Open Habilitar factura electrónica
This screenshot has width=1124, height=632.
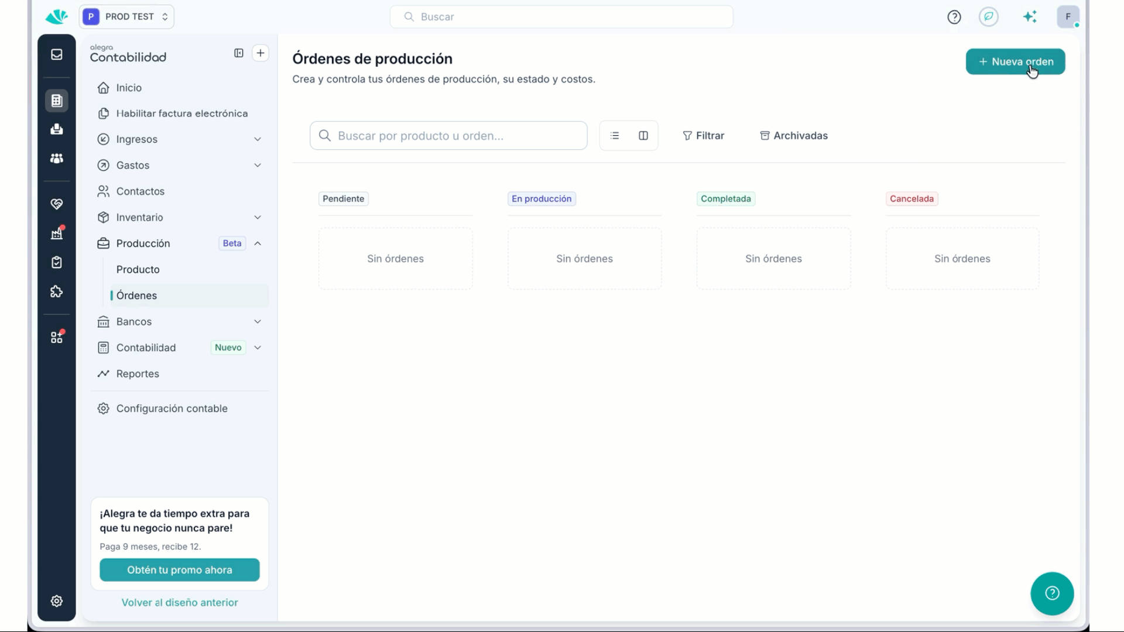[x=180, y=114]
